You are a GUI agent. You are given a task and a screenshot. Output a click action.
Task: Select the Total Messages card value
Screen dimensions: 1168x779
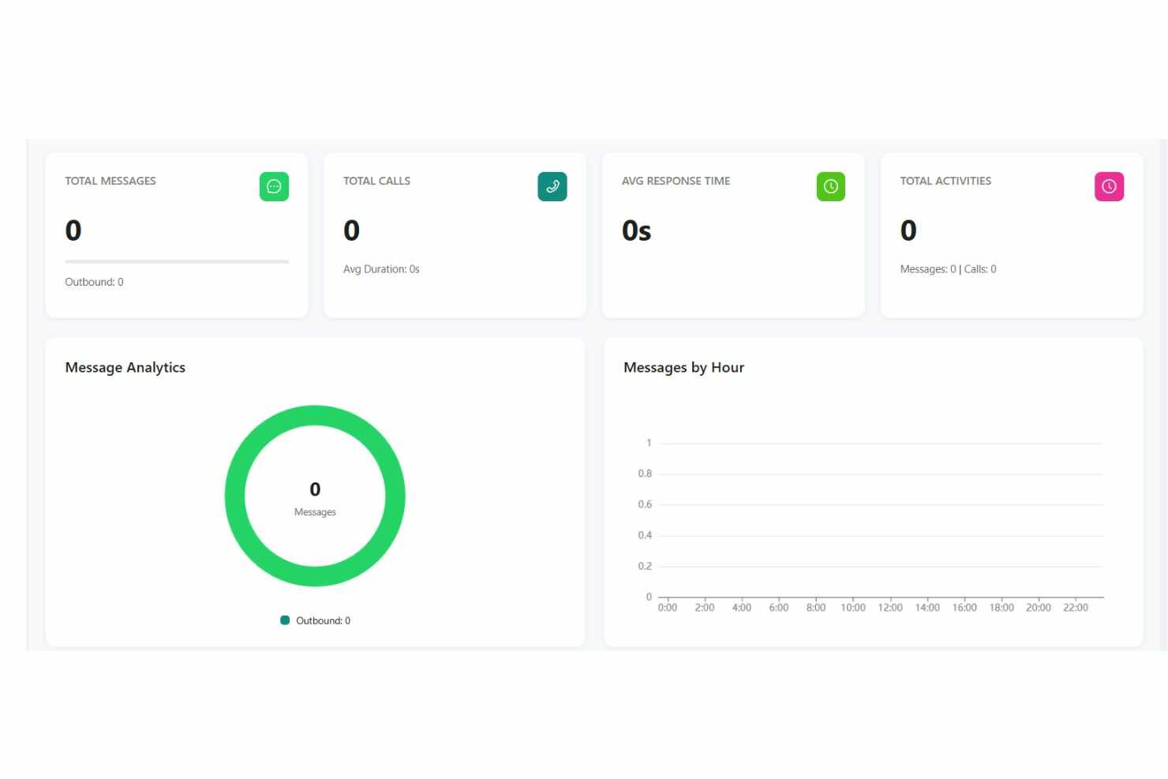pos(73,230)
